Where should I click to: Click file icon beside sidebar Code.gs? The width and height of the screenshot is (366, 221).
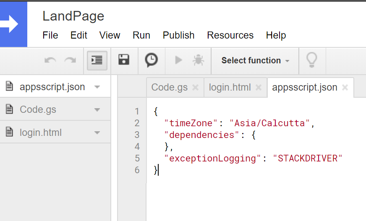point(9,109)
